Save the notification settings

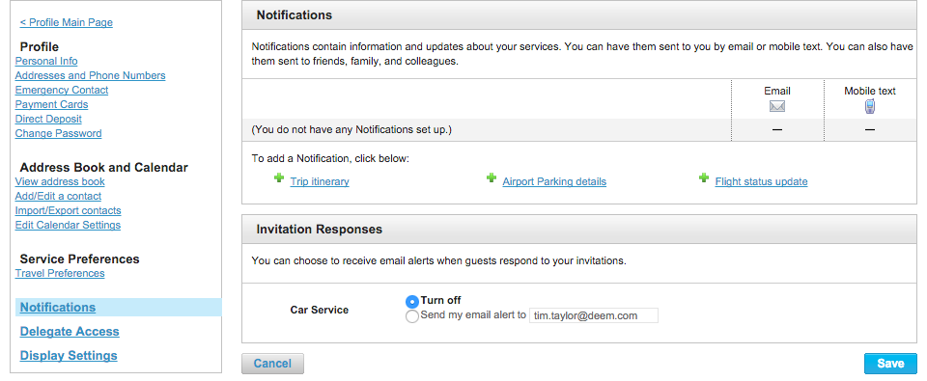[890, 364]
